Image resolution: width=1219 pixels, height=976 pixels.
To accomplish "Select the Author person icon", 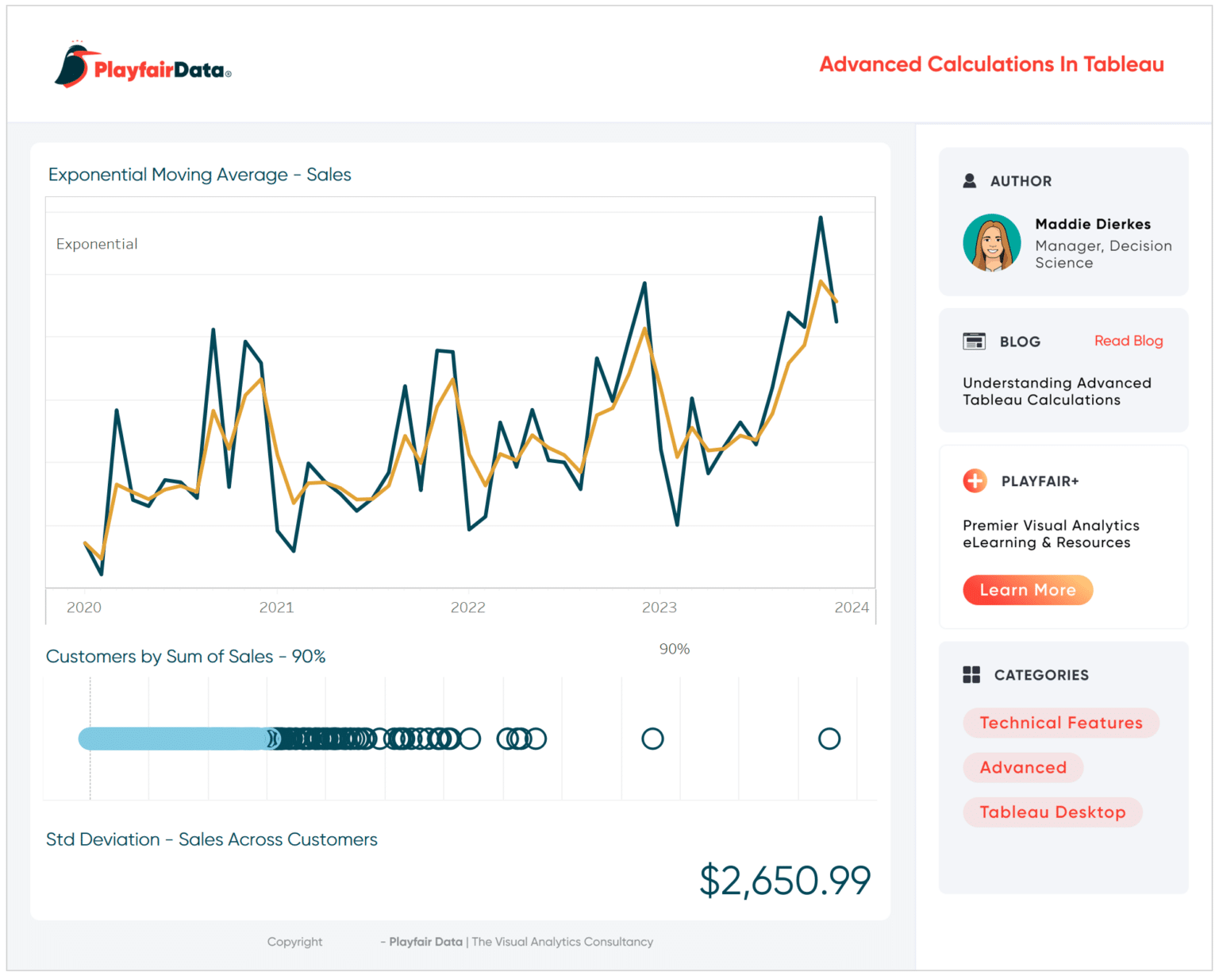I will tap(970, 180).
